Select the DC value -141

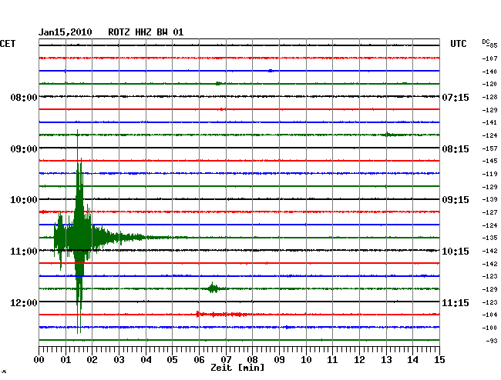pyautogui.click(x=489, y=122)
